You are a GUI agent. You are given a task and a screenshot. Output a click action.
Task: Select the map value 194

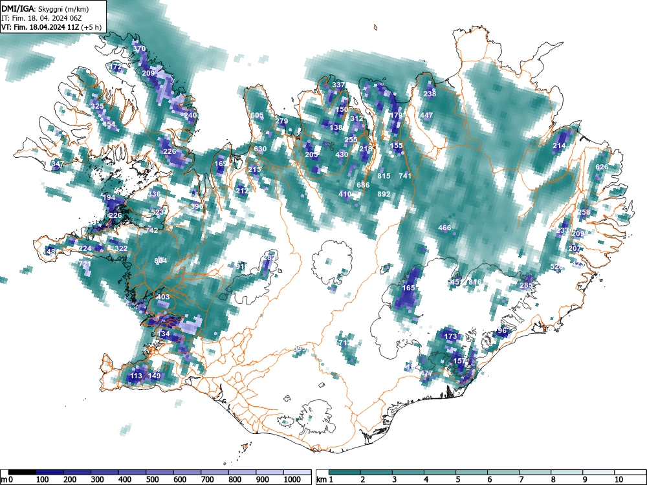coord(109,197)
